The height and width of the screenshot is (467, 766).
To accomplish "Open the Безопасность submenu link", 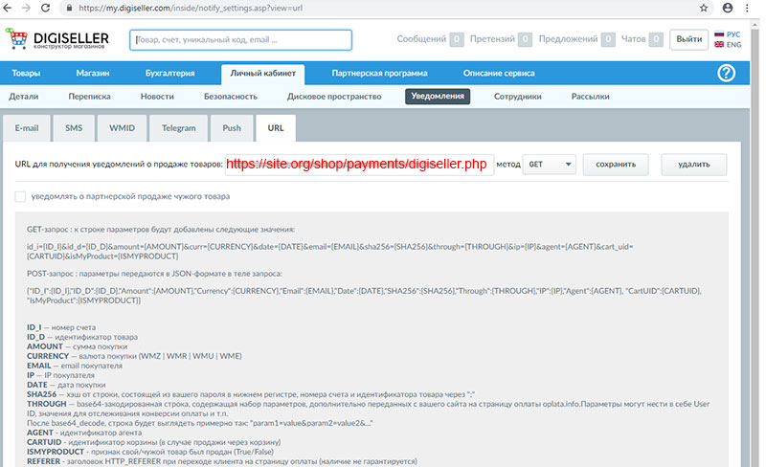I will (x=231, y=97).
